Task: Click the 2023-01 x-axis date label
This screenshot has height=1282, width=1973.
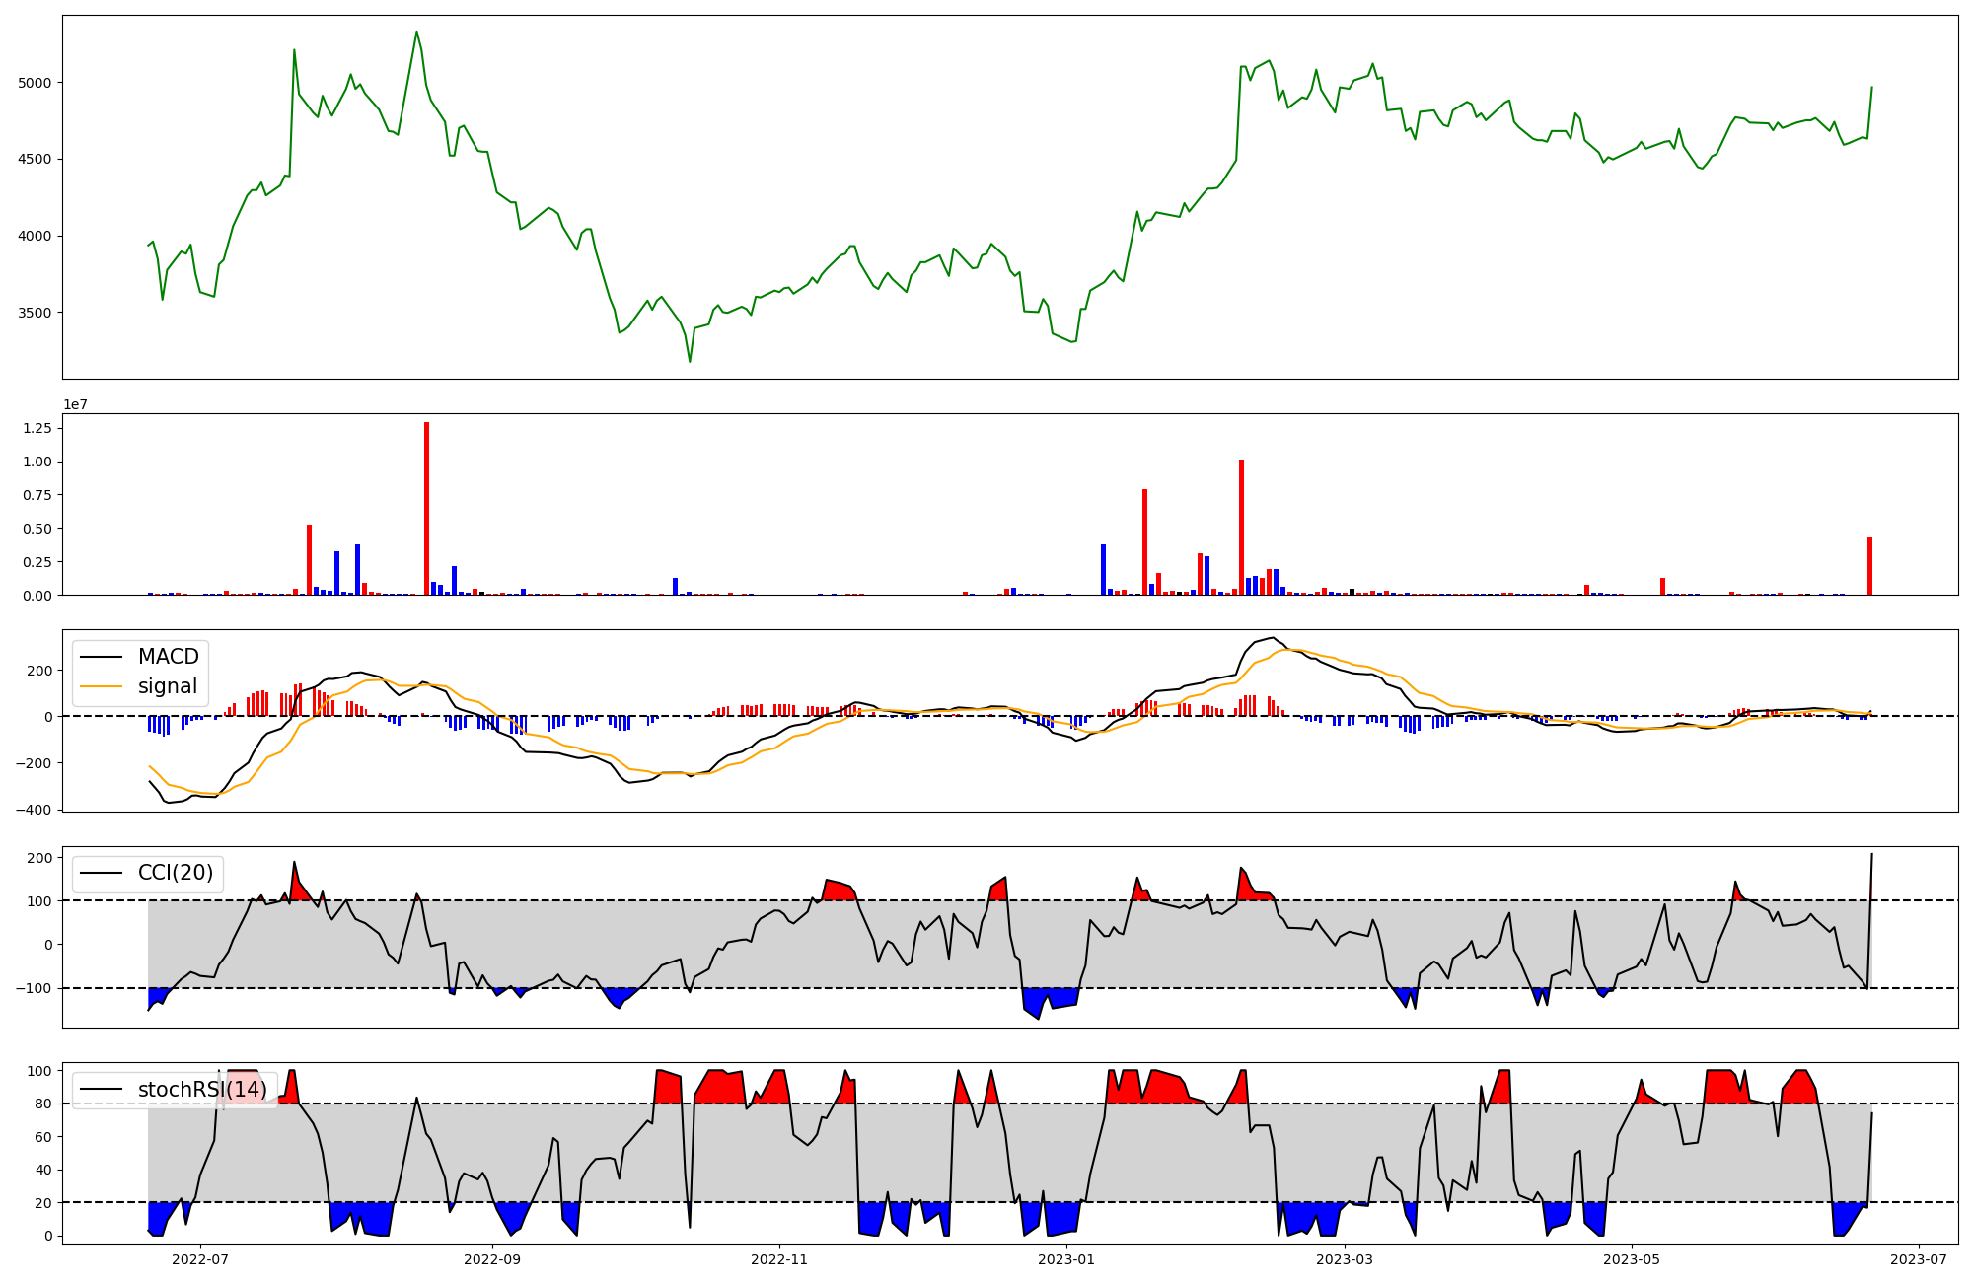Action: pyautogui.click(x=1066, y=1259)
